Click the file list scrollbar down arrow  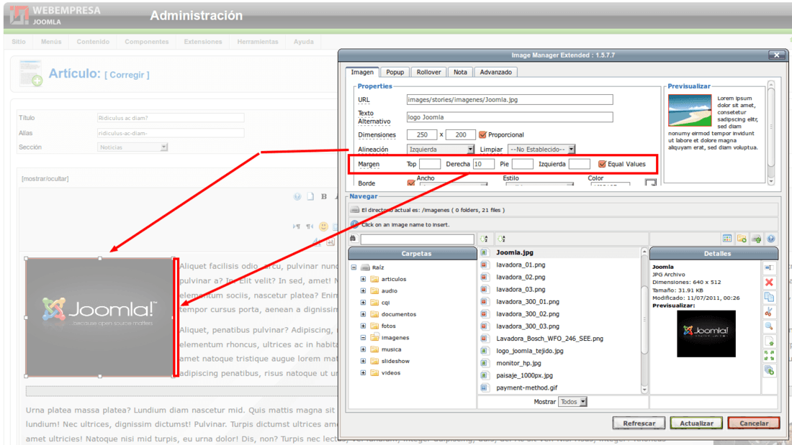(644, 390)
